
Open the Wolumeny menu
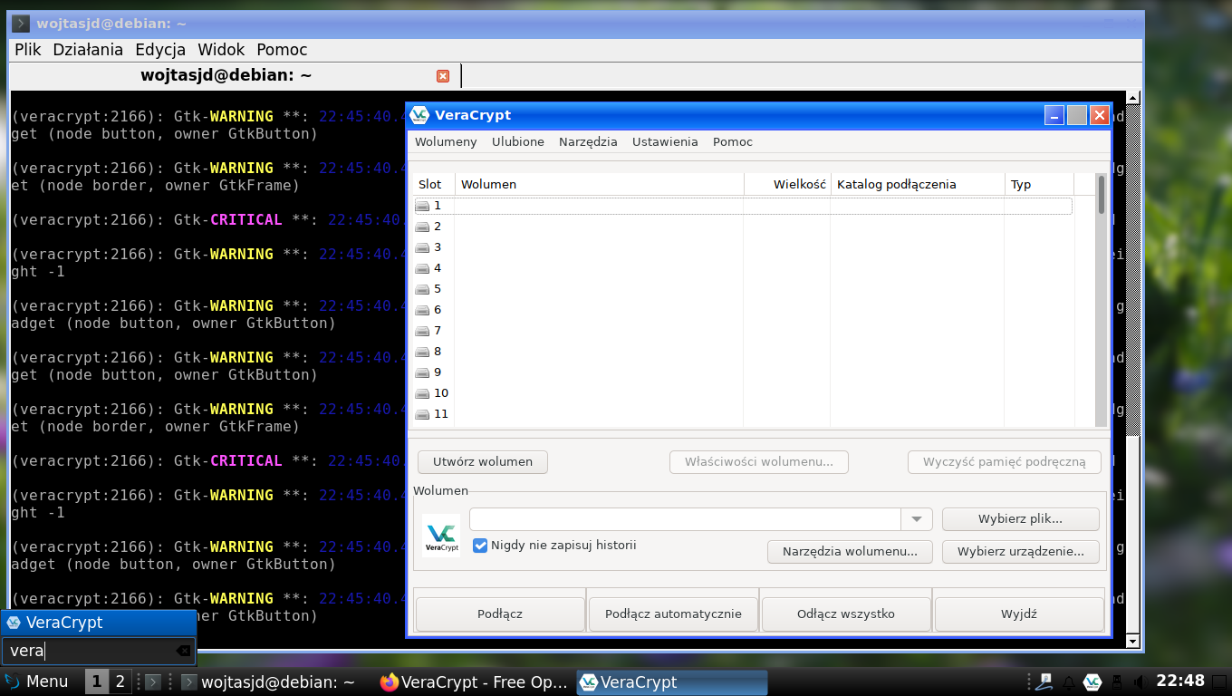pyautogui.click(x=446, y=141)
